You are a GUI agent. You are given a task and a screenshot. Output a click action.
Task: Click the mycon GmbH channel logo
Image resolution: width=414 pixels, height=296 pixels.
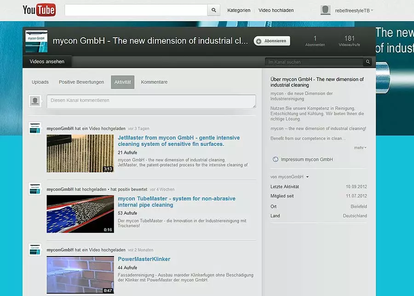[36, 41]
